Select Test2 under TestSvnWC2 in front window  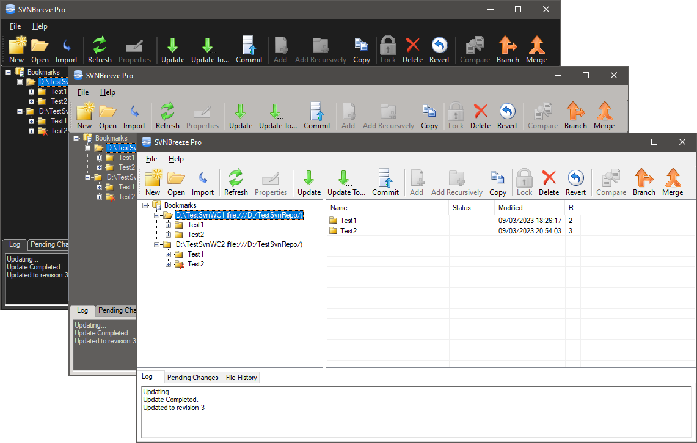pos(195,264)
